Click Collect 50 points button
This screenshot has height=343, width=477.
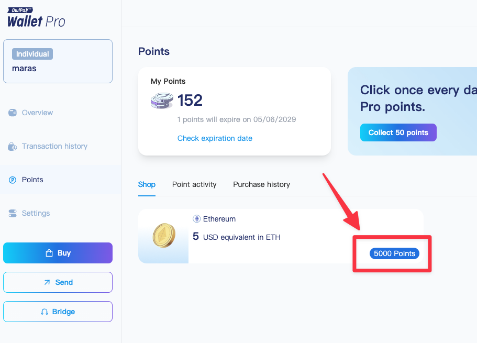[x=398, y=132]
